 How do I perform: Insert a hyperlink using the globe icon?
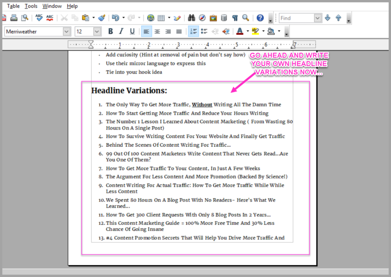coord(150,18)
